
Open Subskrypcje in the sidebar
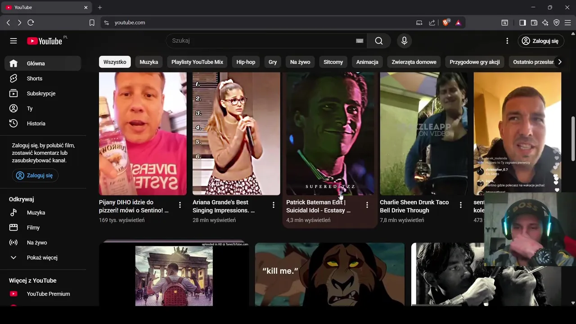[x=43, y=93]
